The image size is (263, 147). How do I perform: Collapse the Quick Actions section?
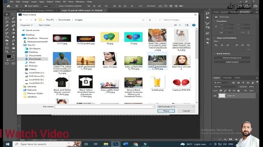tap(214, 53)
